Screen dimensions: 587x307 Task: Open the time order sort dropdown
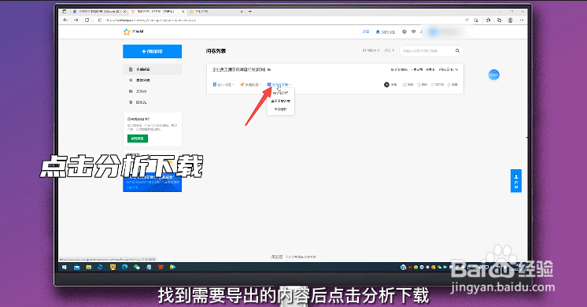coord(371,50)
